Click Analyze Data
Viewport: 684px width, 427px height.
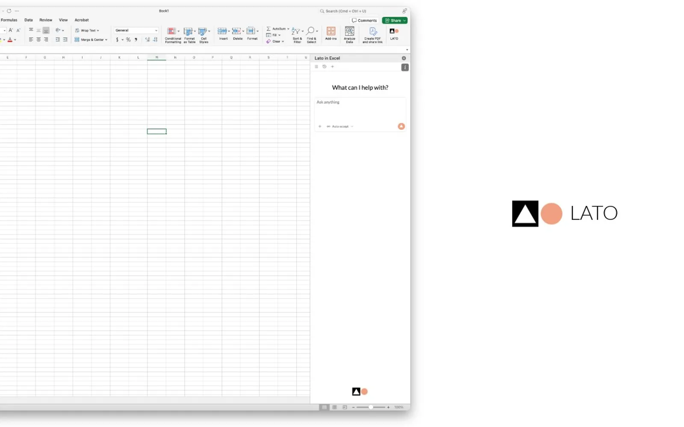pos(350,35)
